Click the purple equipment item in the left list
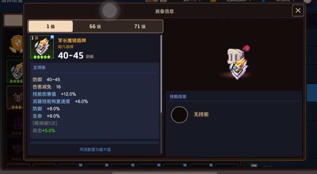The width and height of the screenshot is (317, 174). [15, 123]
